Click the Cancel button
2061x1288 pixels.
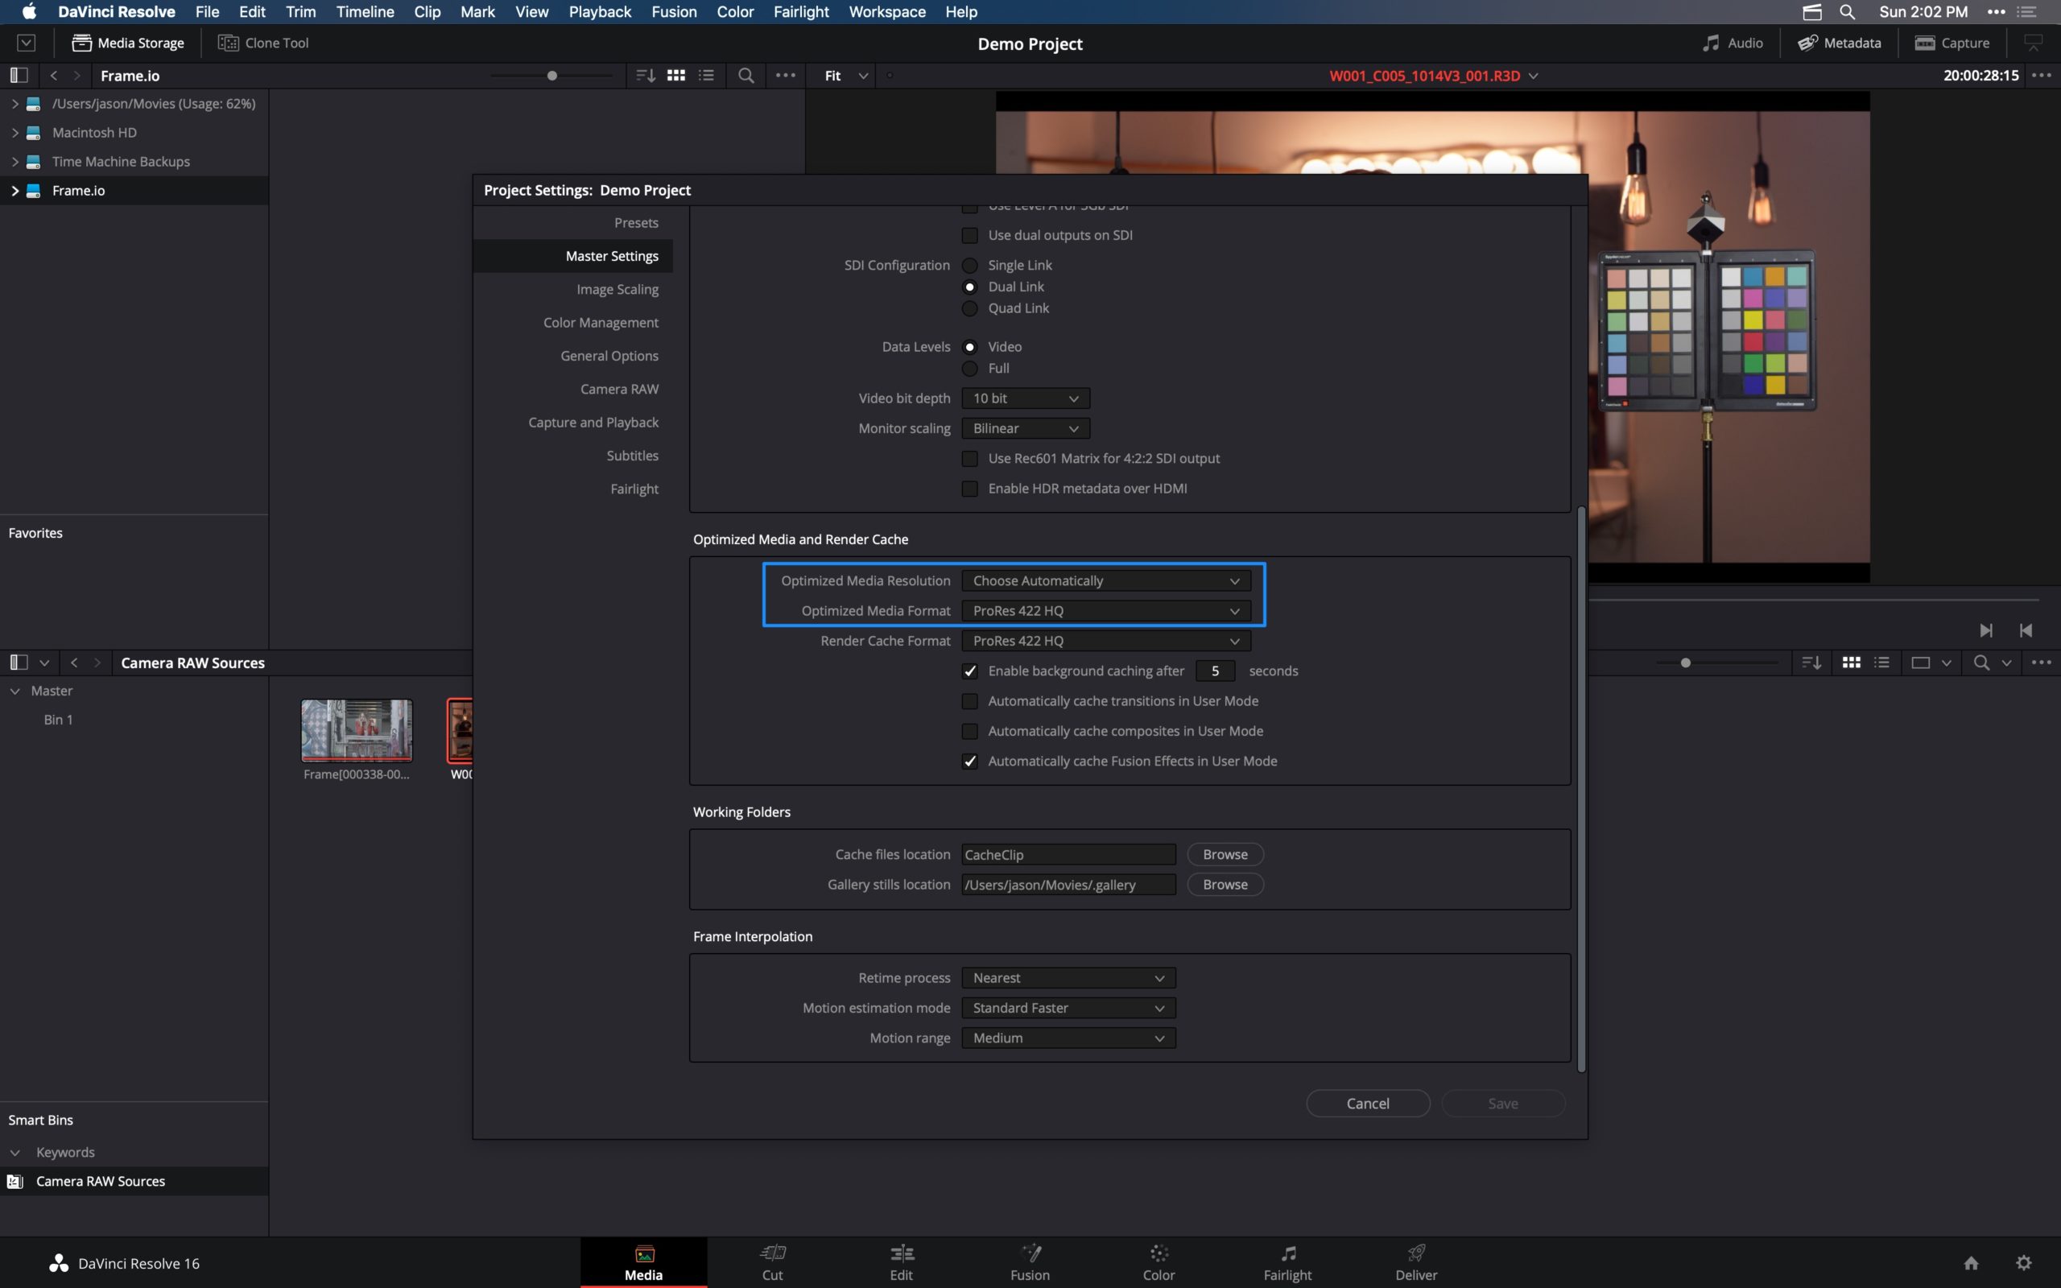[x=1367, y=1102]
